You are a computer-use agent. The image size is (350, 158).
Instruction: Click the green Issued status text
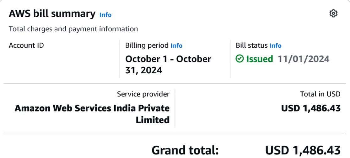click(260, 59)
